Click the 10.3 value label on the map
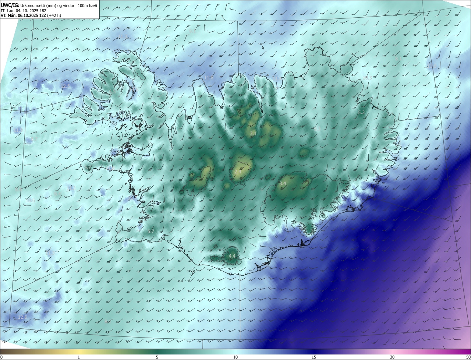The height and width of the screenshot is (360, 471). (367, 78)
